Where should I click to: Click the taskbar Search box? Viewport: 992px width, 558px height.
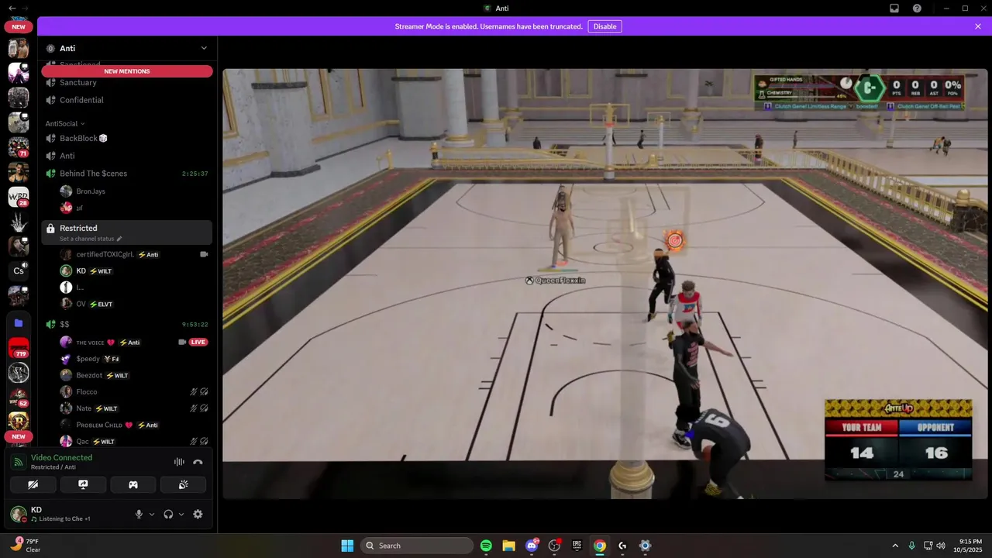pyautogui.click(x=418, y=546)
